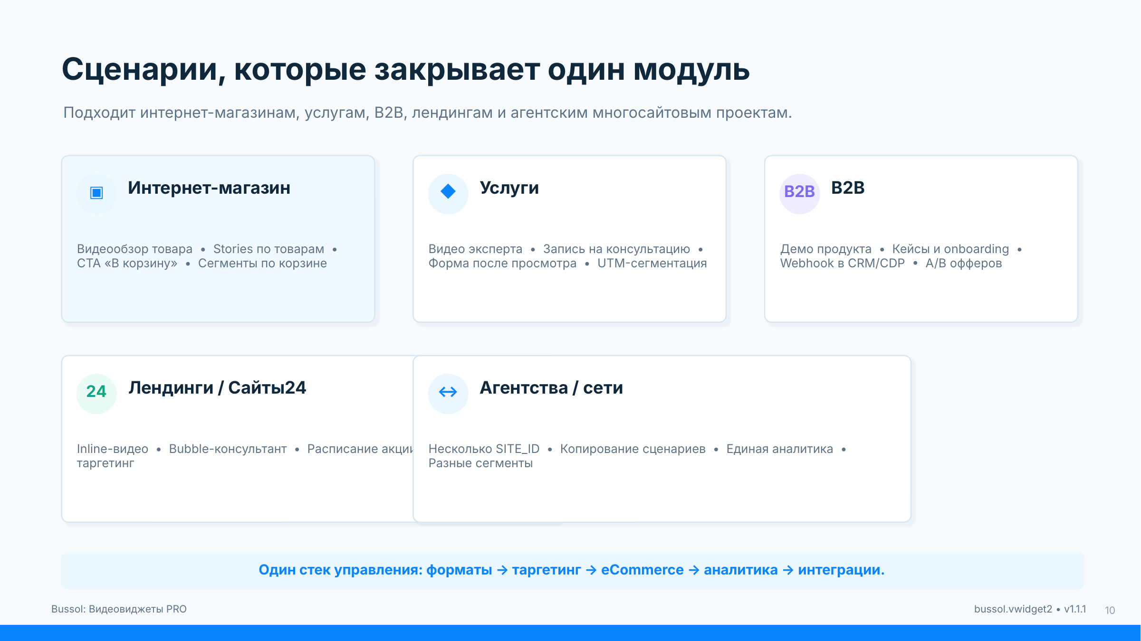Click the word интеграции in the bottom banner

[841, 570]
